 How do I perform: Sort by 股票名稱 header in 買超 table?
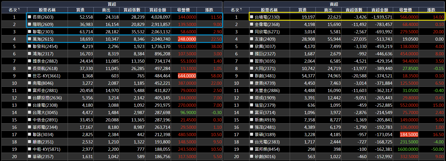[x=47, y=10]
